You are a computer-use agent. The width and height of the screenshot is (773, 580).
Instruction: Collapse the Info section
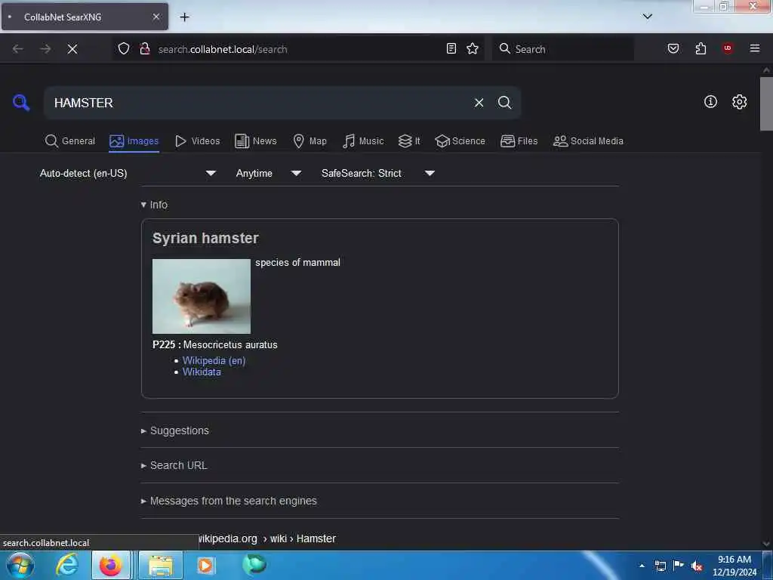154,205
